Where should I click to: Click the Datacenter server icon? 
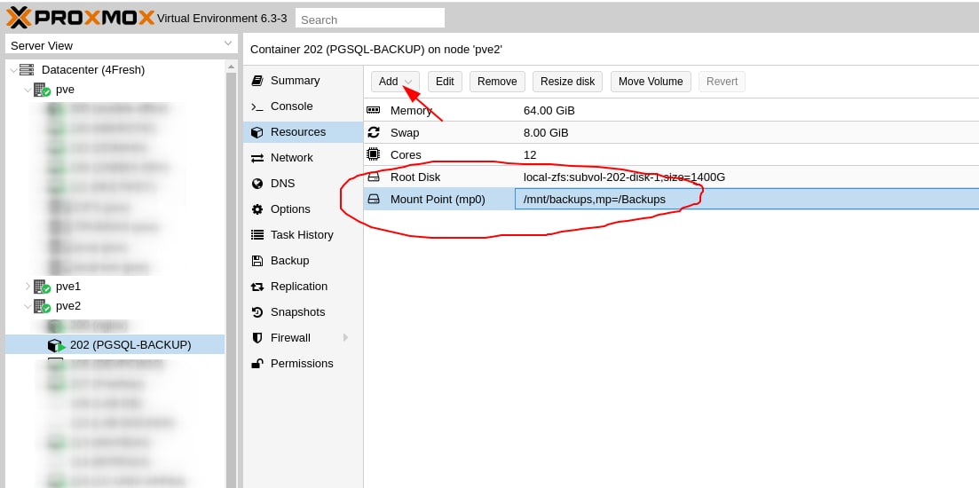(27, 70)
